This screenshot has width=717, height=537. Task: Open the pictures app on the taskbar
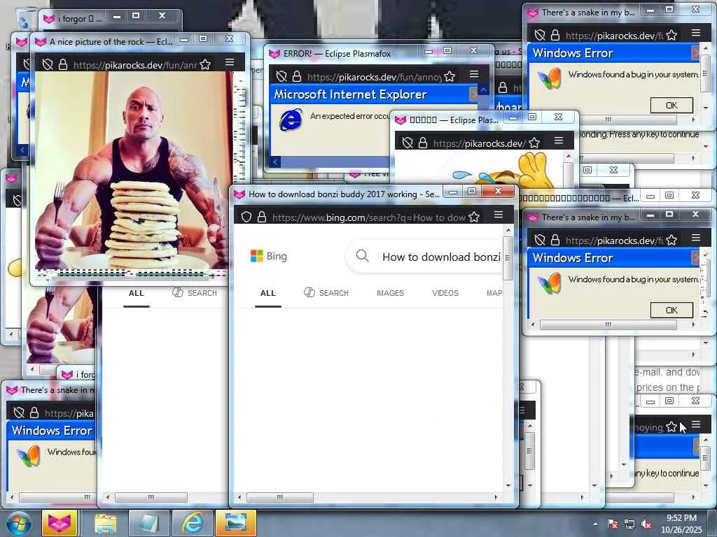point(235,523)
